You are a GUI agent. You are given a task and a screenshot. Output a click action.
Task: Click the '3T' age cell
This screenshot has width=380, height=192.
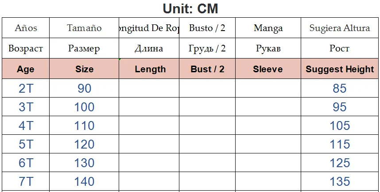click(26, 107)
